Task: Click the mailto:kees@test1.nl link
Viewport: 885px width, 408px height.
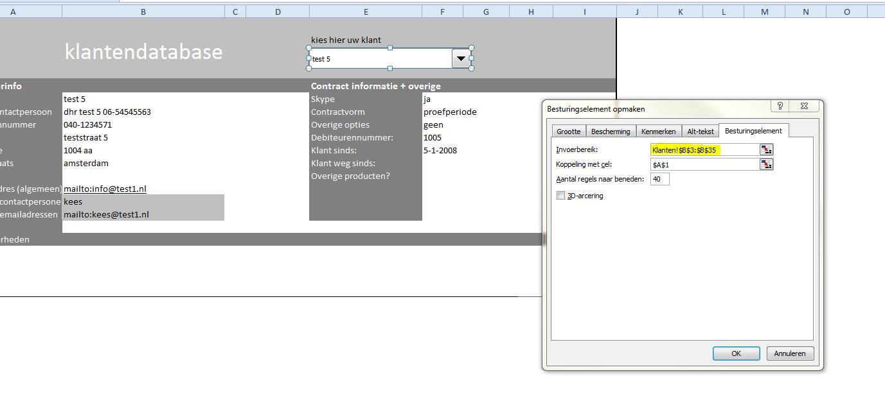Action: click(x=106, y=214)
